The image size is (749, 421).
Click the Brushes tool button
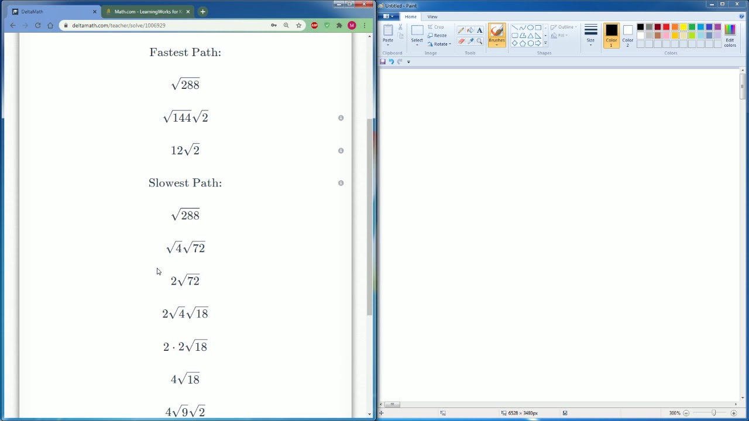496,34
